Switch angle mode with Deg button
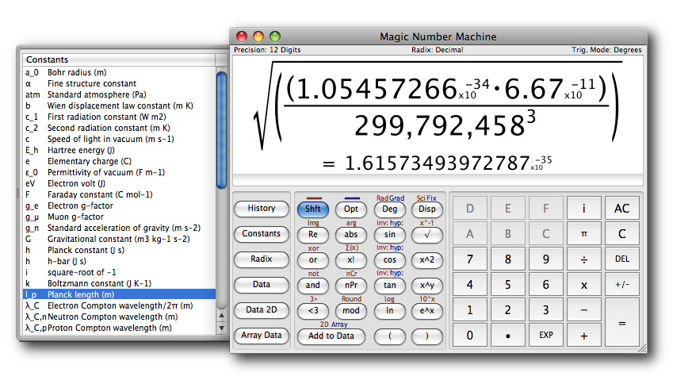This screenshot has height=380, width=673. (x=389, y=209)
